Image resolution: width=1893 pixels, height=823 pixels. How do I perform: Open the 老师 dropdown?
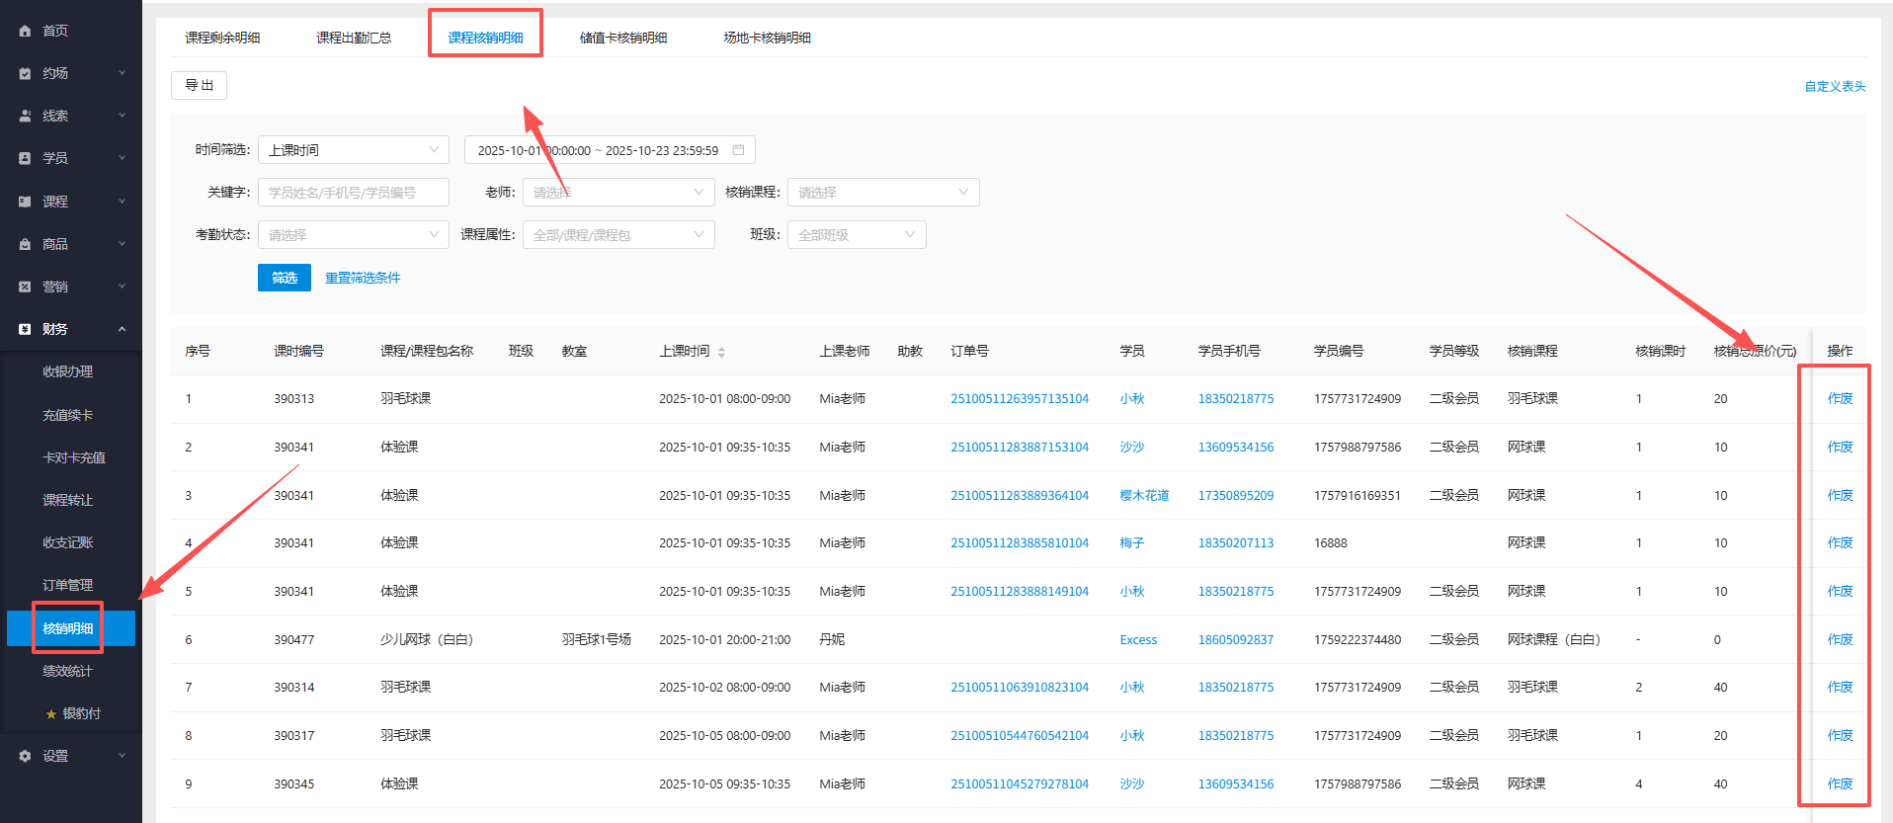tap(617, 193)
